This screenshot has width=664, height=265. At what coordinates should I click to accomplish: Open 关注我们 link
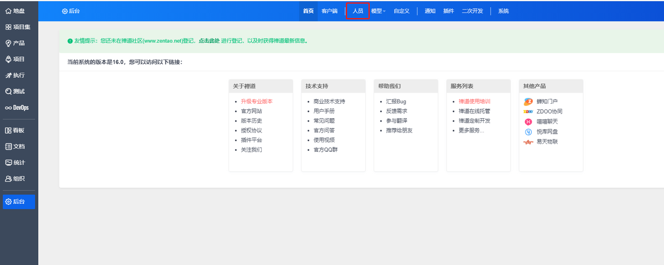click(251, 150)
